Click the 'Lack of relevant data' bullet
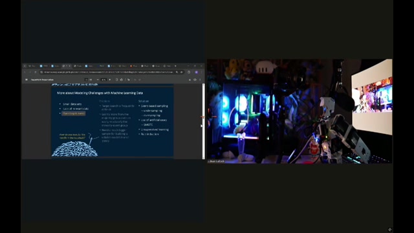The width and height of the screenshot is (414, 233). [76, 109]
